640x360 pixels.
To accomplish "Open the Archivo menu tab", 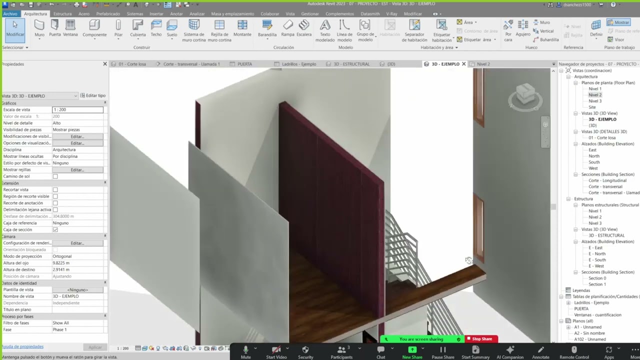I will coord(10,14).
